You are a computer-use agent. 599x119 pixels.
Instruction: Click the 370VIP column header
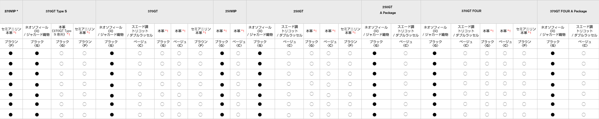pyautogui.click(x=11, y=11)
